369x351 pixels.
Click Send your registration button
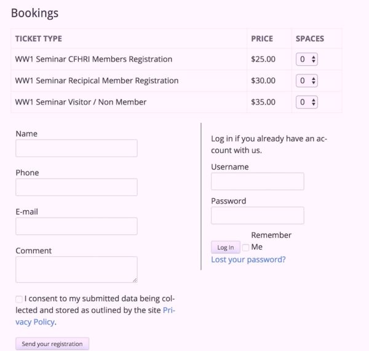point(52,344)
